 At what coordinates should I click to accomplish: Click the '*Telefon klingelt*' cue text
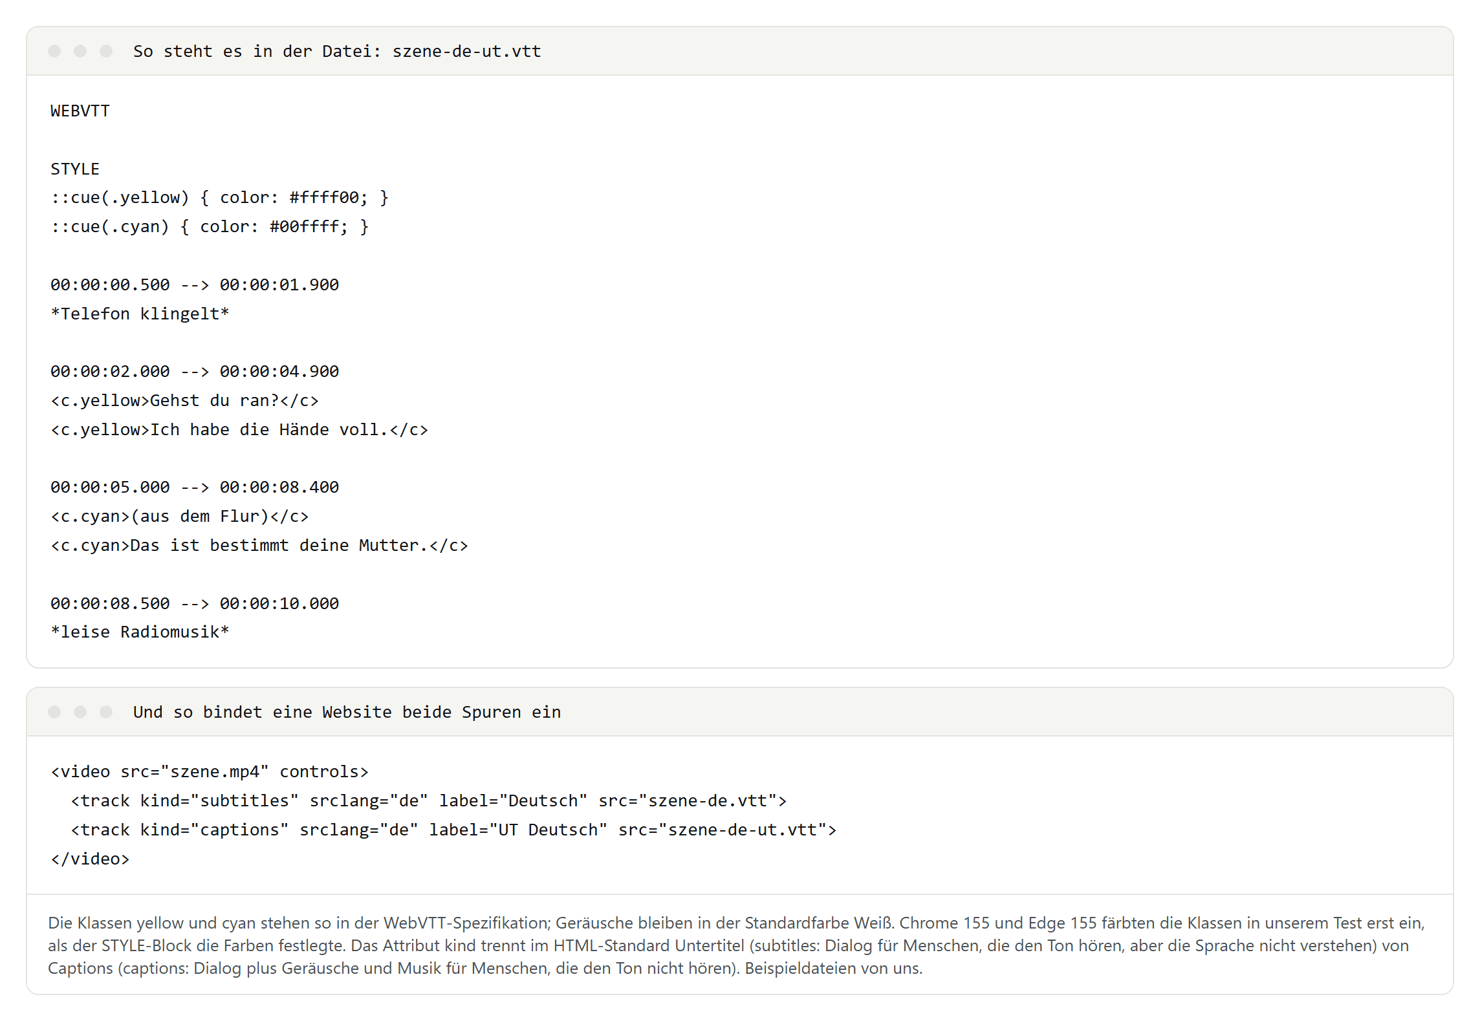tap(140, 314)
